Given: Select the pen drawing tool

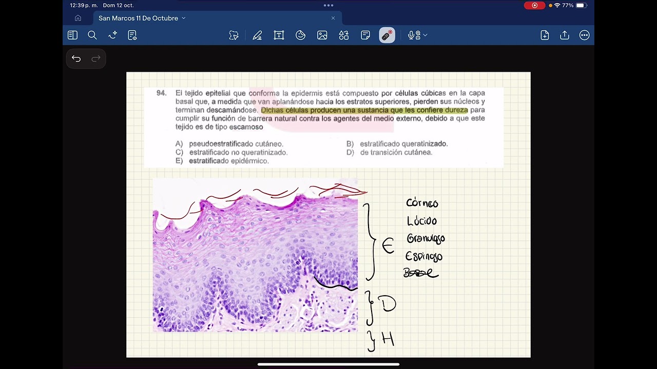Looking at the screenshot, I should point(257,35).
